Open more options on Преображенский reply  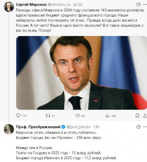point(145,127)
